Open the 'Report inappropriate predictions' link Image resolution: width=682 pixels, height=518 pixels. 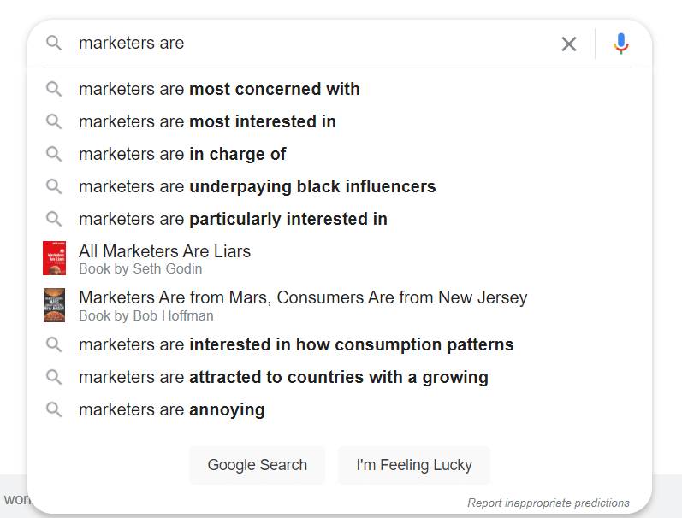(x=548, y=503)
